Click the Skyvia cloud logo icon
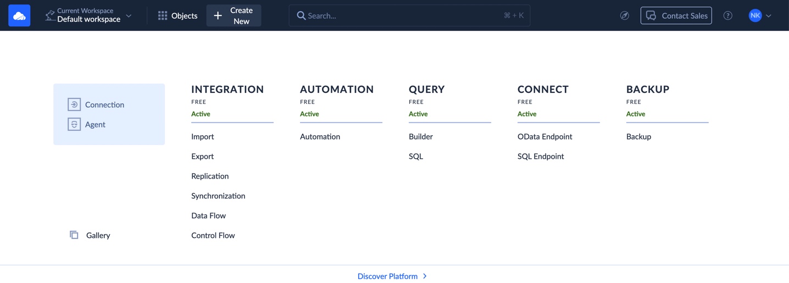 pyautogui.click(x=19, y=15)
